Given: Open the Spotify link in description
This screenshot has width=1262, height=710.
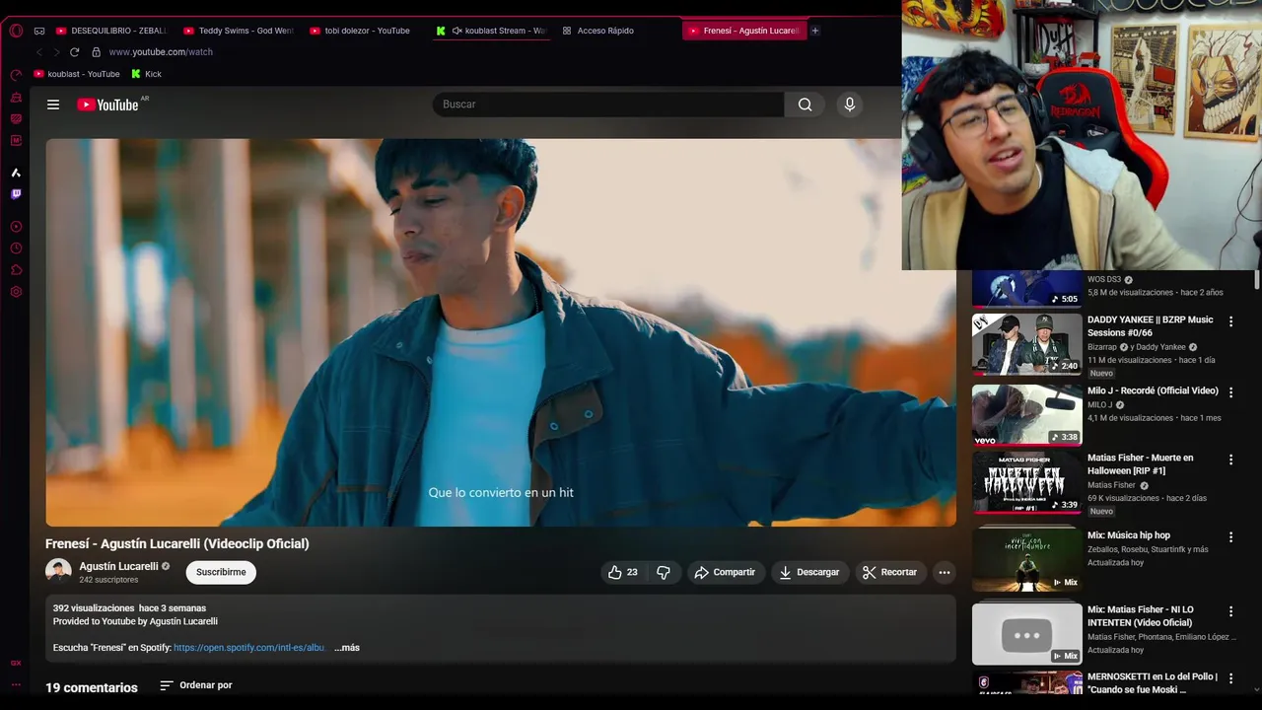Looking at the screenshot, I should pos(249,648).
